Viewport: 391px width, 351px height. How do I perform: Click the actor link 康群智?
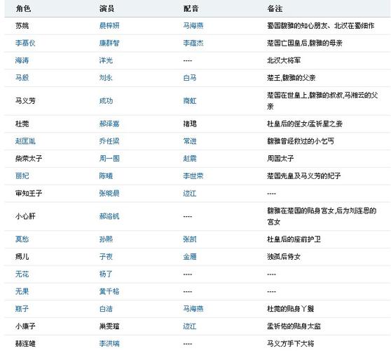pos(109,43)
